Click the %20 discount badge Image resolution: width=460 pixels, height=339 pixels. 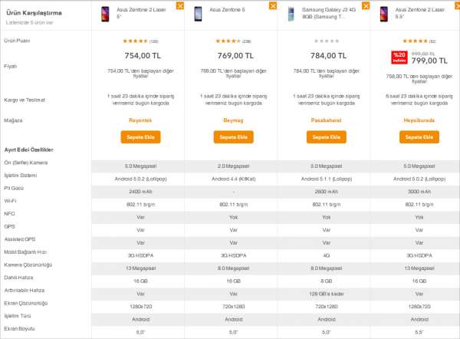coord(399,58)
